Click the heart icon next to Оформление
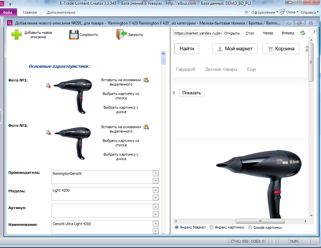 247,12
